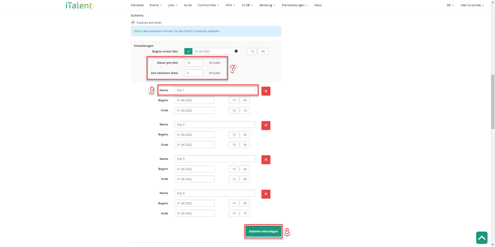495x247 pixels.
Task: Click Slot 2 Beginn date field
Action: 194,135
